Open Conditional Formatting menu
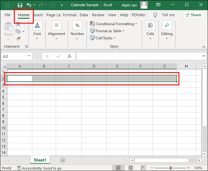 pyautogui.click(x=114, y=24)
